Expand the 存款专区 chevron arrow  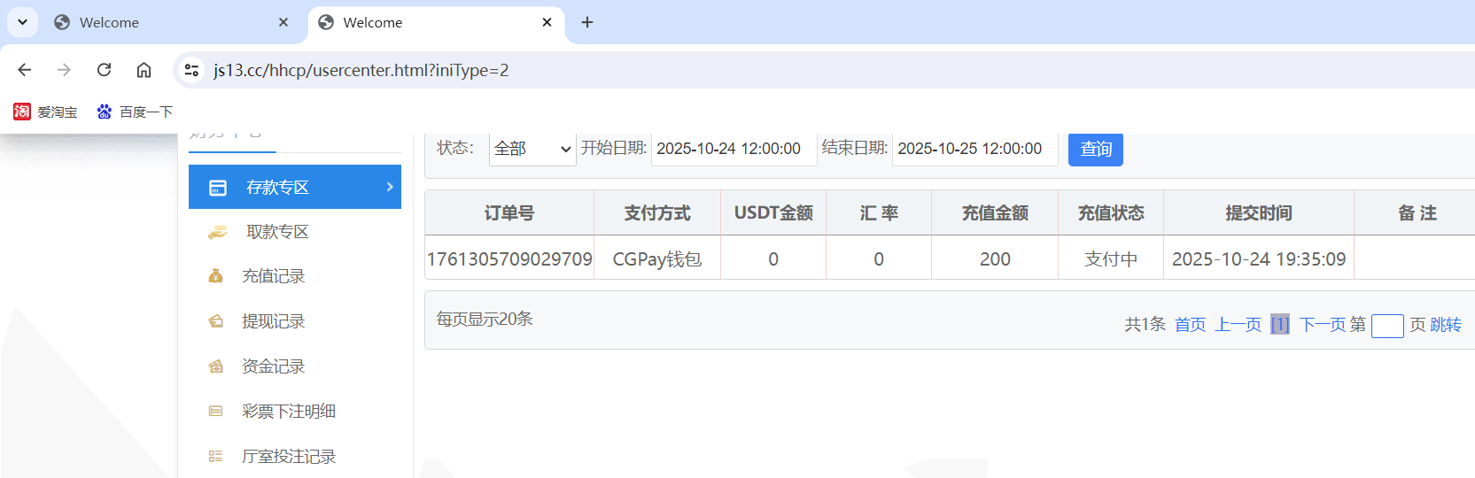pos(389,187)
